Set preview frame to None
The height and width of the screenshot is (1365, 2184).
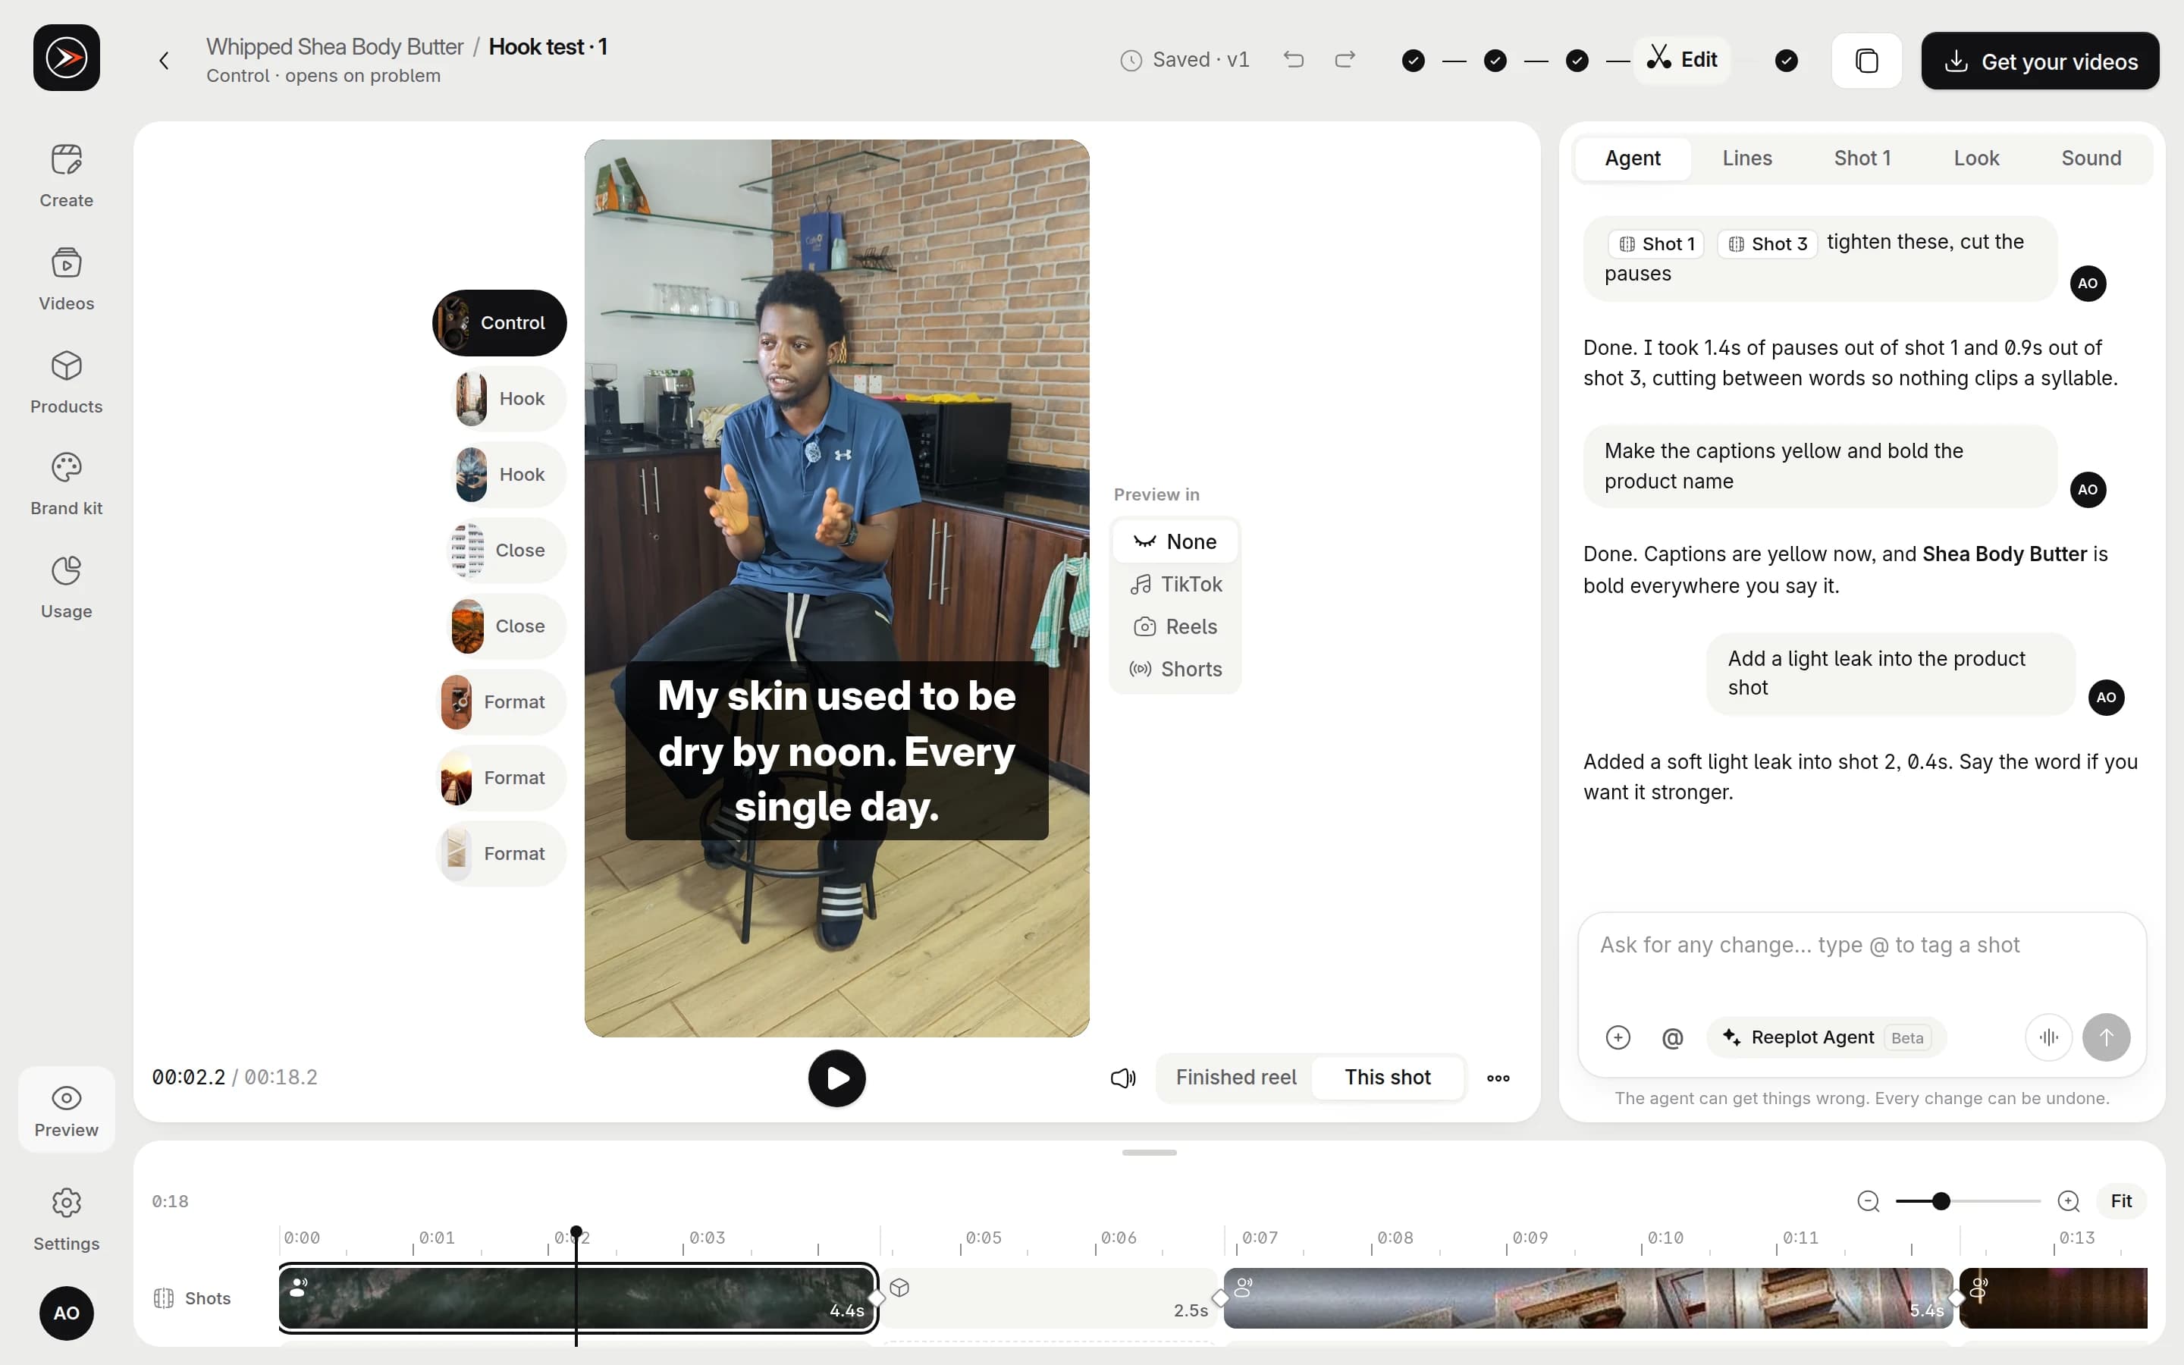1175,541
